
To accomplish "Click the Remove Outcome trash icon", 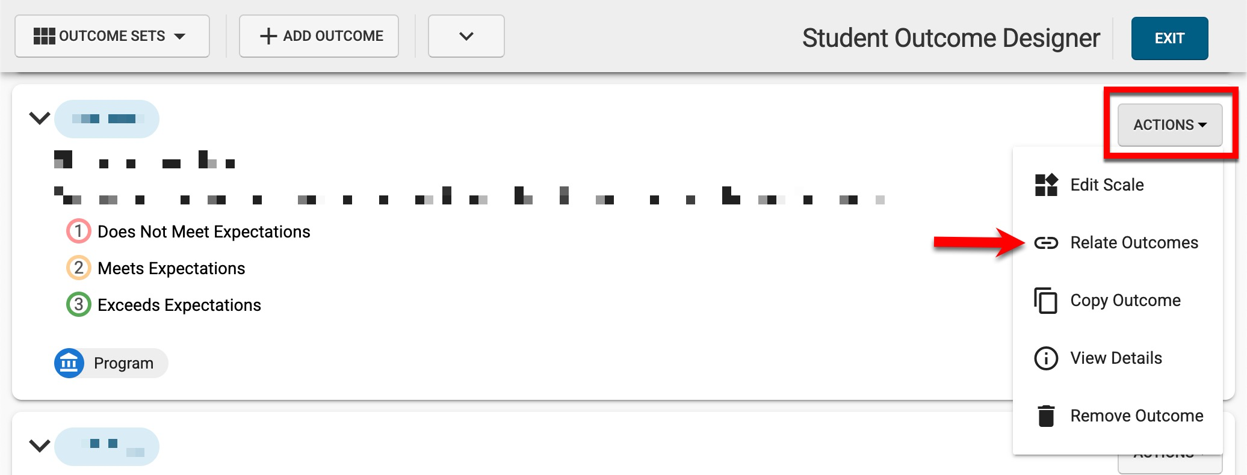I will coord(1046,416).
